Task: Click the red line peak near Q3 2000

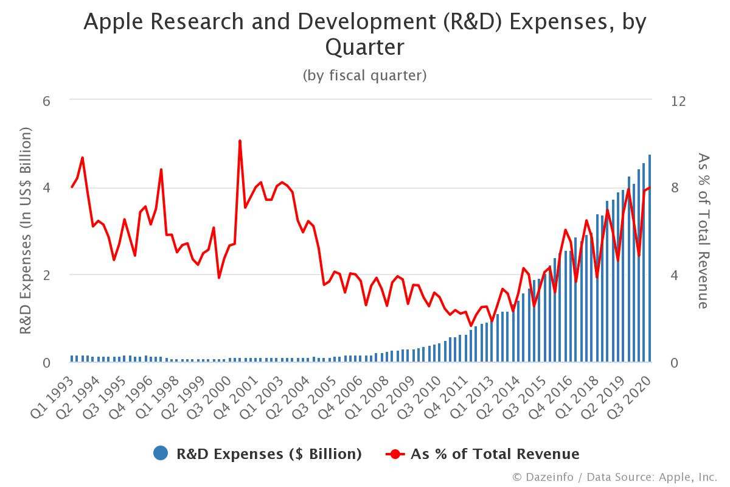Action: [240, 141]
